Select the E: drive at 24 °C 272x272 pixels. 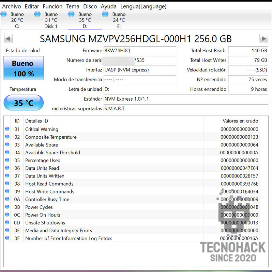point(119,20)
